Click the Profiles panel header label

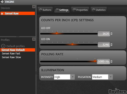(5, 40)
